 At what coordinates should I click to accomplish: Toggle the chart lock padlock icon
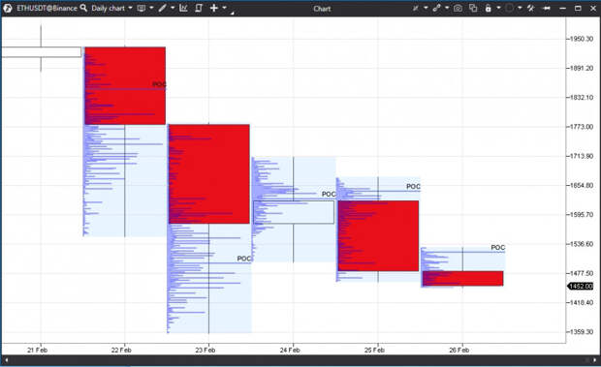pyautogui.click(x=488, y=8)
